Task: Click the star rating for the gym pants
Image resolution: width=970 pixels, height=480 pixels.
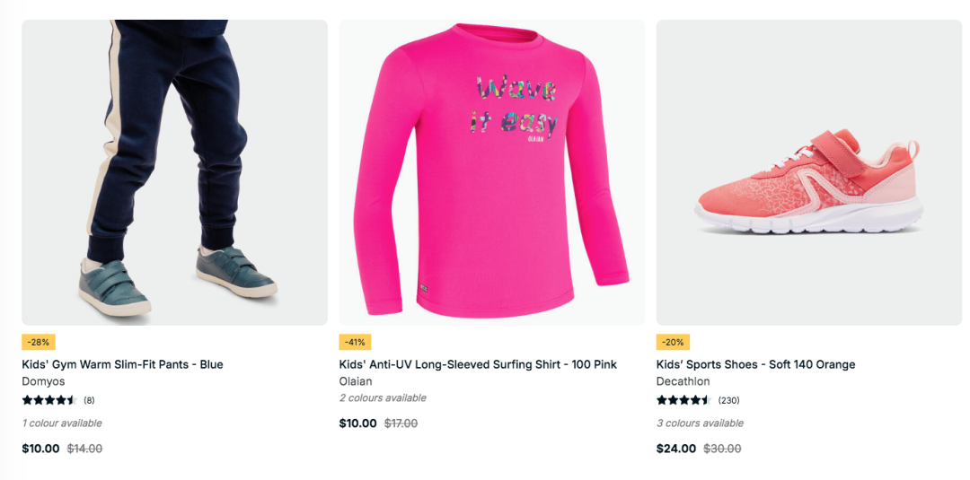Action: point(48,399)
